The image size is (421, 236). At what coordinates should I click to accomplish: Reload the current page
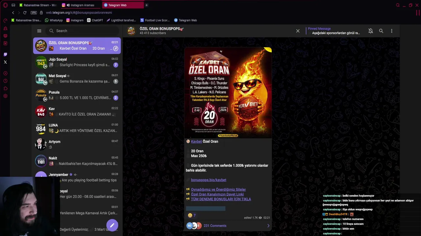point(25,12)
